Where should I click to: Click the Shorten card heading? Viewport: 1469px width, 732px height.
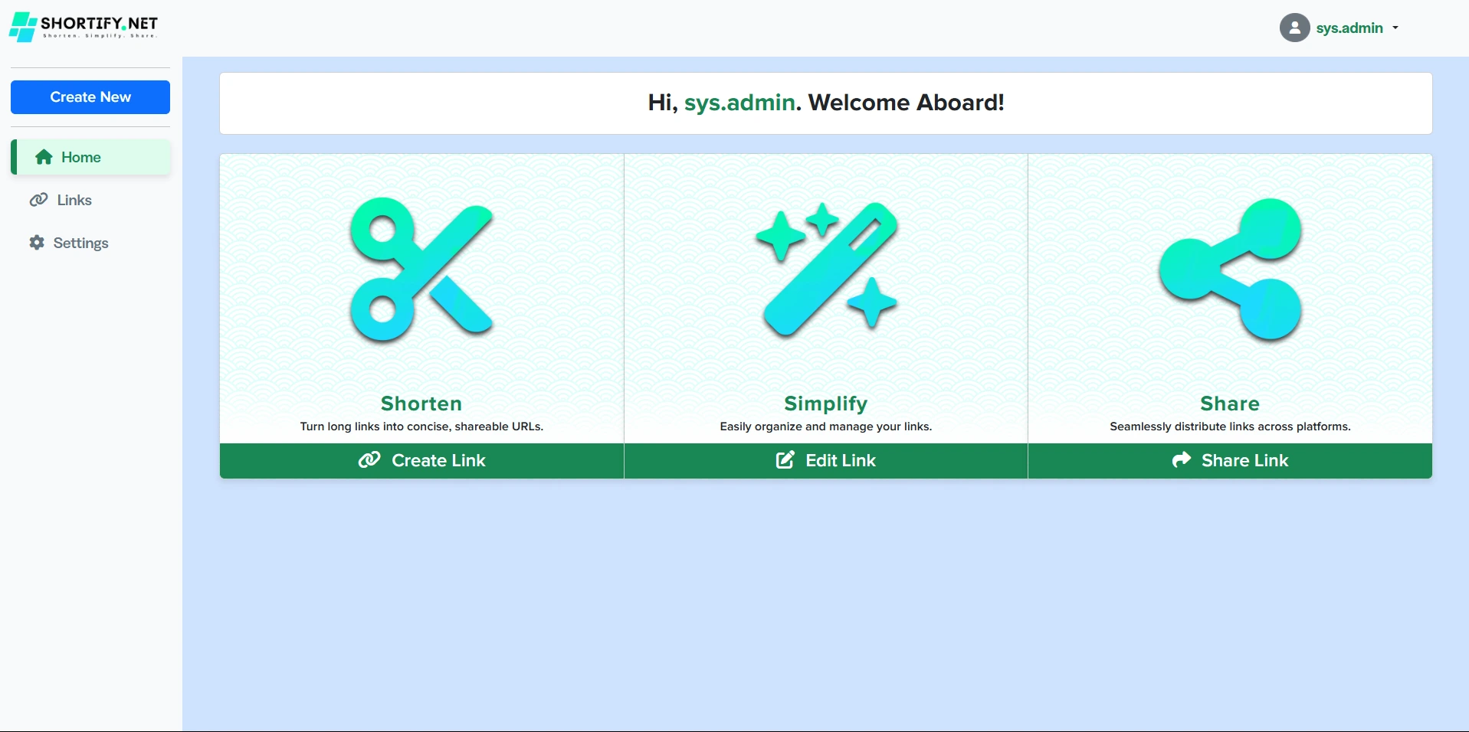click(x=421, y=404)
